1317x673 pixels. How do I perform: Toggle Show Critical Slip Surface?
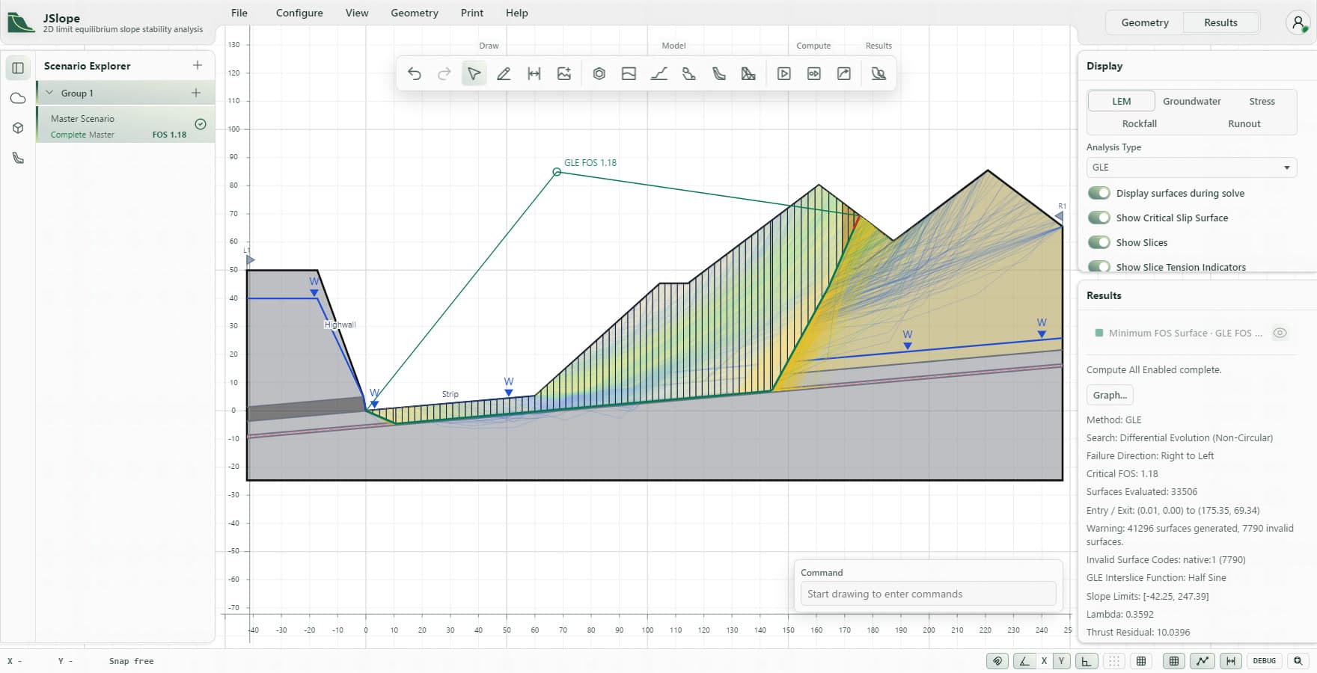coord(1099,218)
